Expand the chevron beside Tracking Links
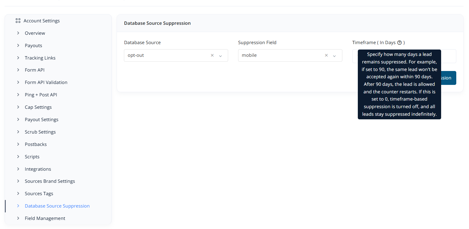 (18, 58)
